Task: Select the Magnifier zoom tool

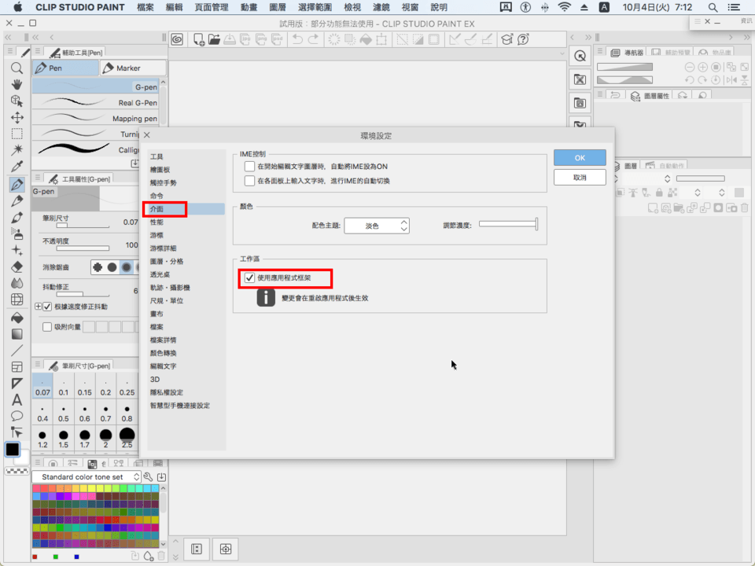Action: (x=17, y=68)
